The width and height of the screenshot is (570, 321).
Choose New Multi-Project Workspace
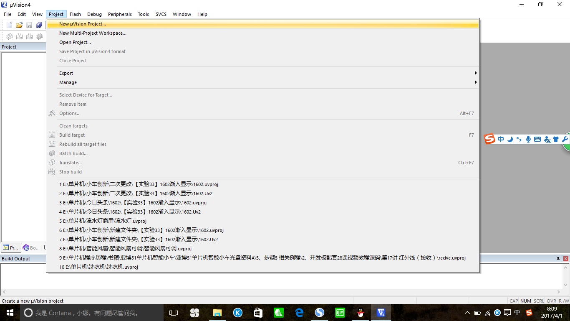tap(263, 33)
